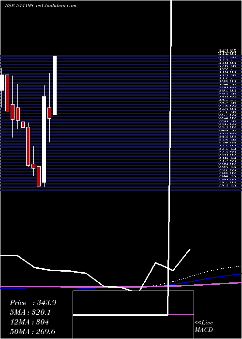Open the "<<Live MACD" label
242x339 pixels.
click(x=204, y=326)
